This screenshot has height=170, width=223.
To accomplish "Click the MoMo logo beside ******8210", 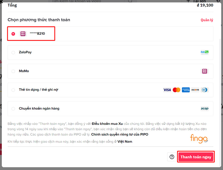I will (23, 34).
